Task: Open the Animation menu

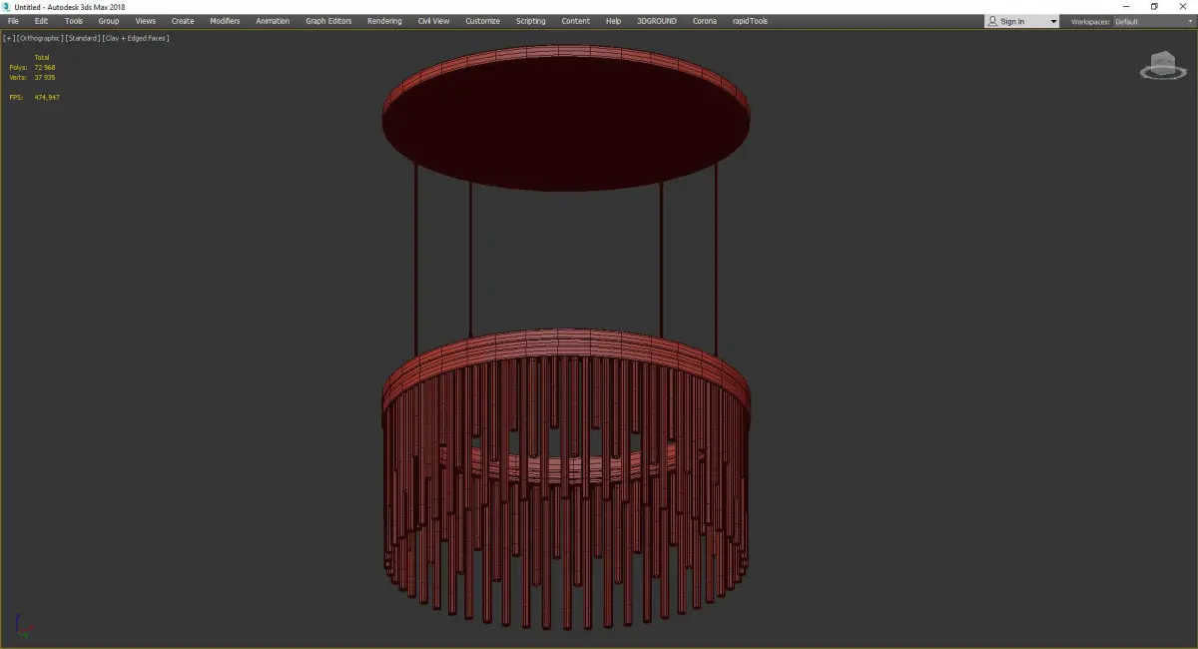Action: click(273, 21)
